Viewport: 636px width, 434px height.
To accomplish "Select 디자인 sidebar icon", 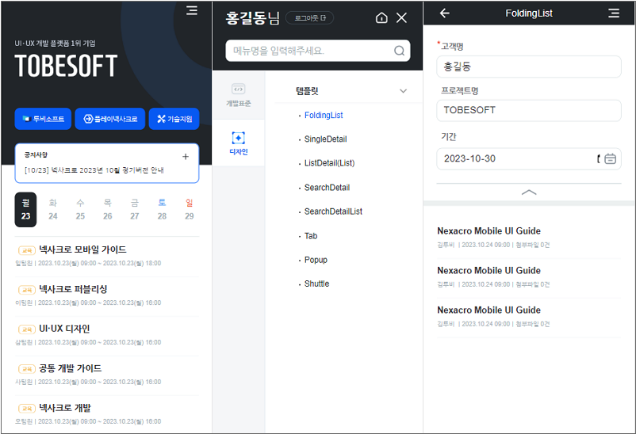I will [x=238, y=143].
